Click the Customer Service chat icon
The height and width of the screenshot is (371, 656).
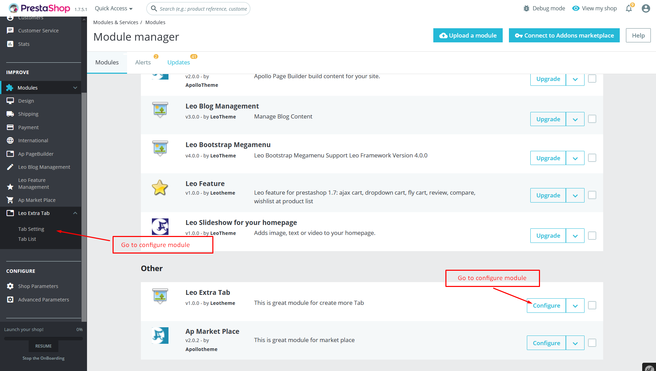pos(10,31)
